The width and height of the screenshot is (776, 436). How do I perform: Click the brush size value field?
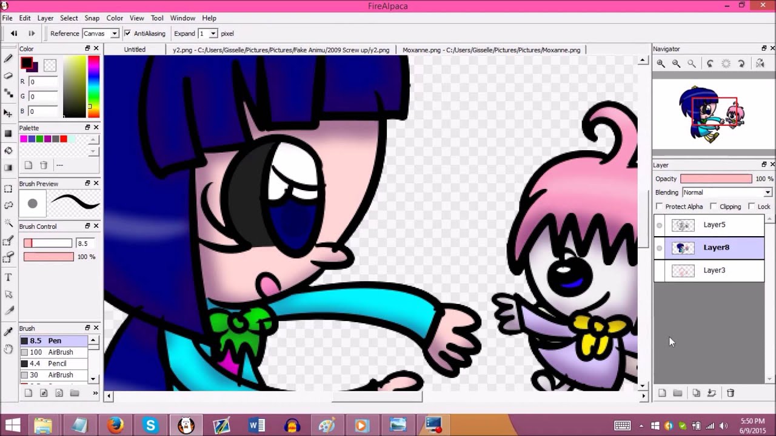tap(84, 243)
